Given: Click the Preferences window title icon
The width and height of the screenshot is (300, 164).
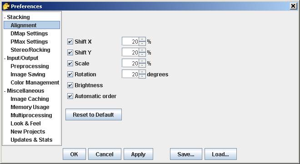Looking at the screenshot, I should 6,6.
